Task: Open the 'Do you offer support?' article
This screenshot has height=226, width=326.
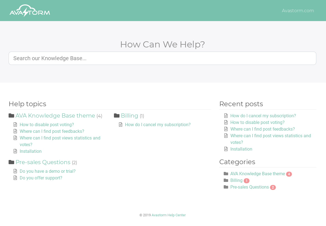Action: [x=41, y=178]
